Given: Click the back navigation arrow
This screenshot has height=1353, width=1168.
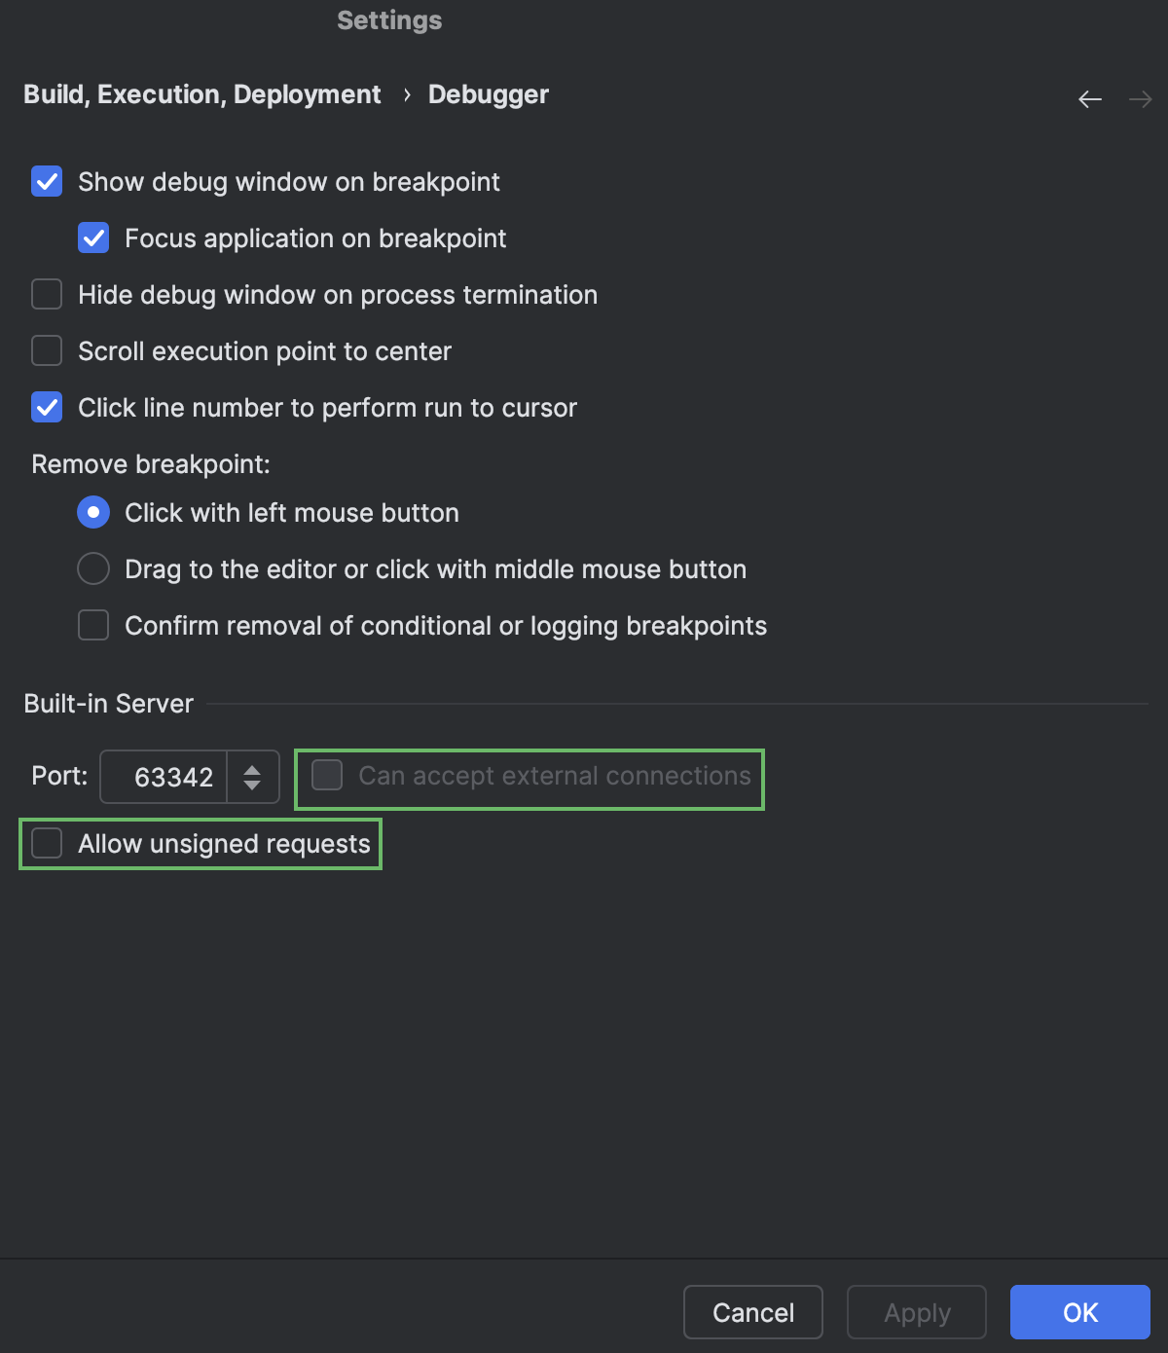Looking at the screenshot, I should [x=1089, y=98].
